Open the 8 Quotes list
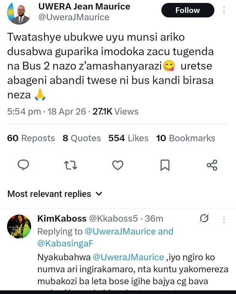Viewport: 236px width, 294px height. [x=82, y=138]
